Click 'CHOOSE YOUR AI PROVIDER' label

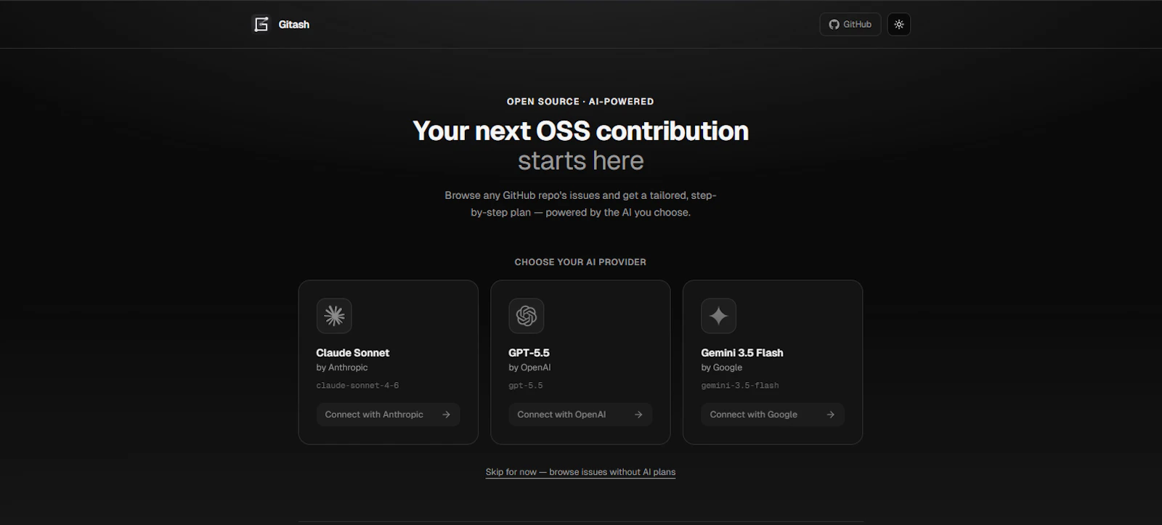click(580, 262)
